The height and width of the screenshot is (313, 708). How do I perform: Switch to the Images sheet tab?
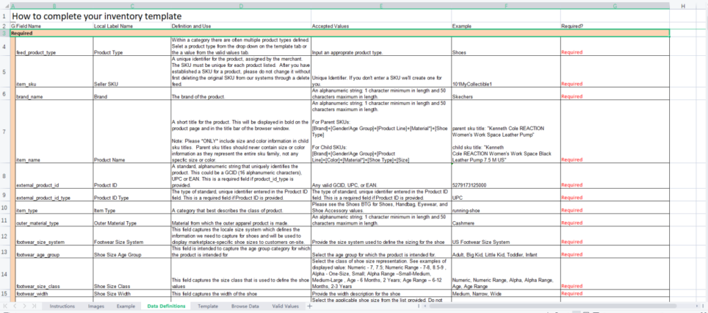(96, 306)
